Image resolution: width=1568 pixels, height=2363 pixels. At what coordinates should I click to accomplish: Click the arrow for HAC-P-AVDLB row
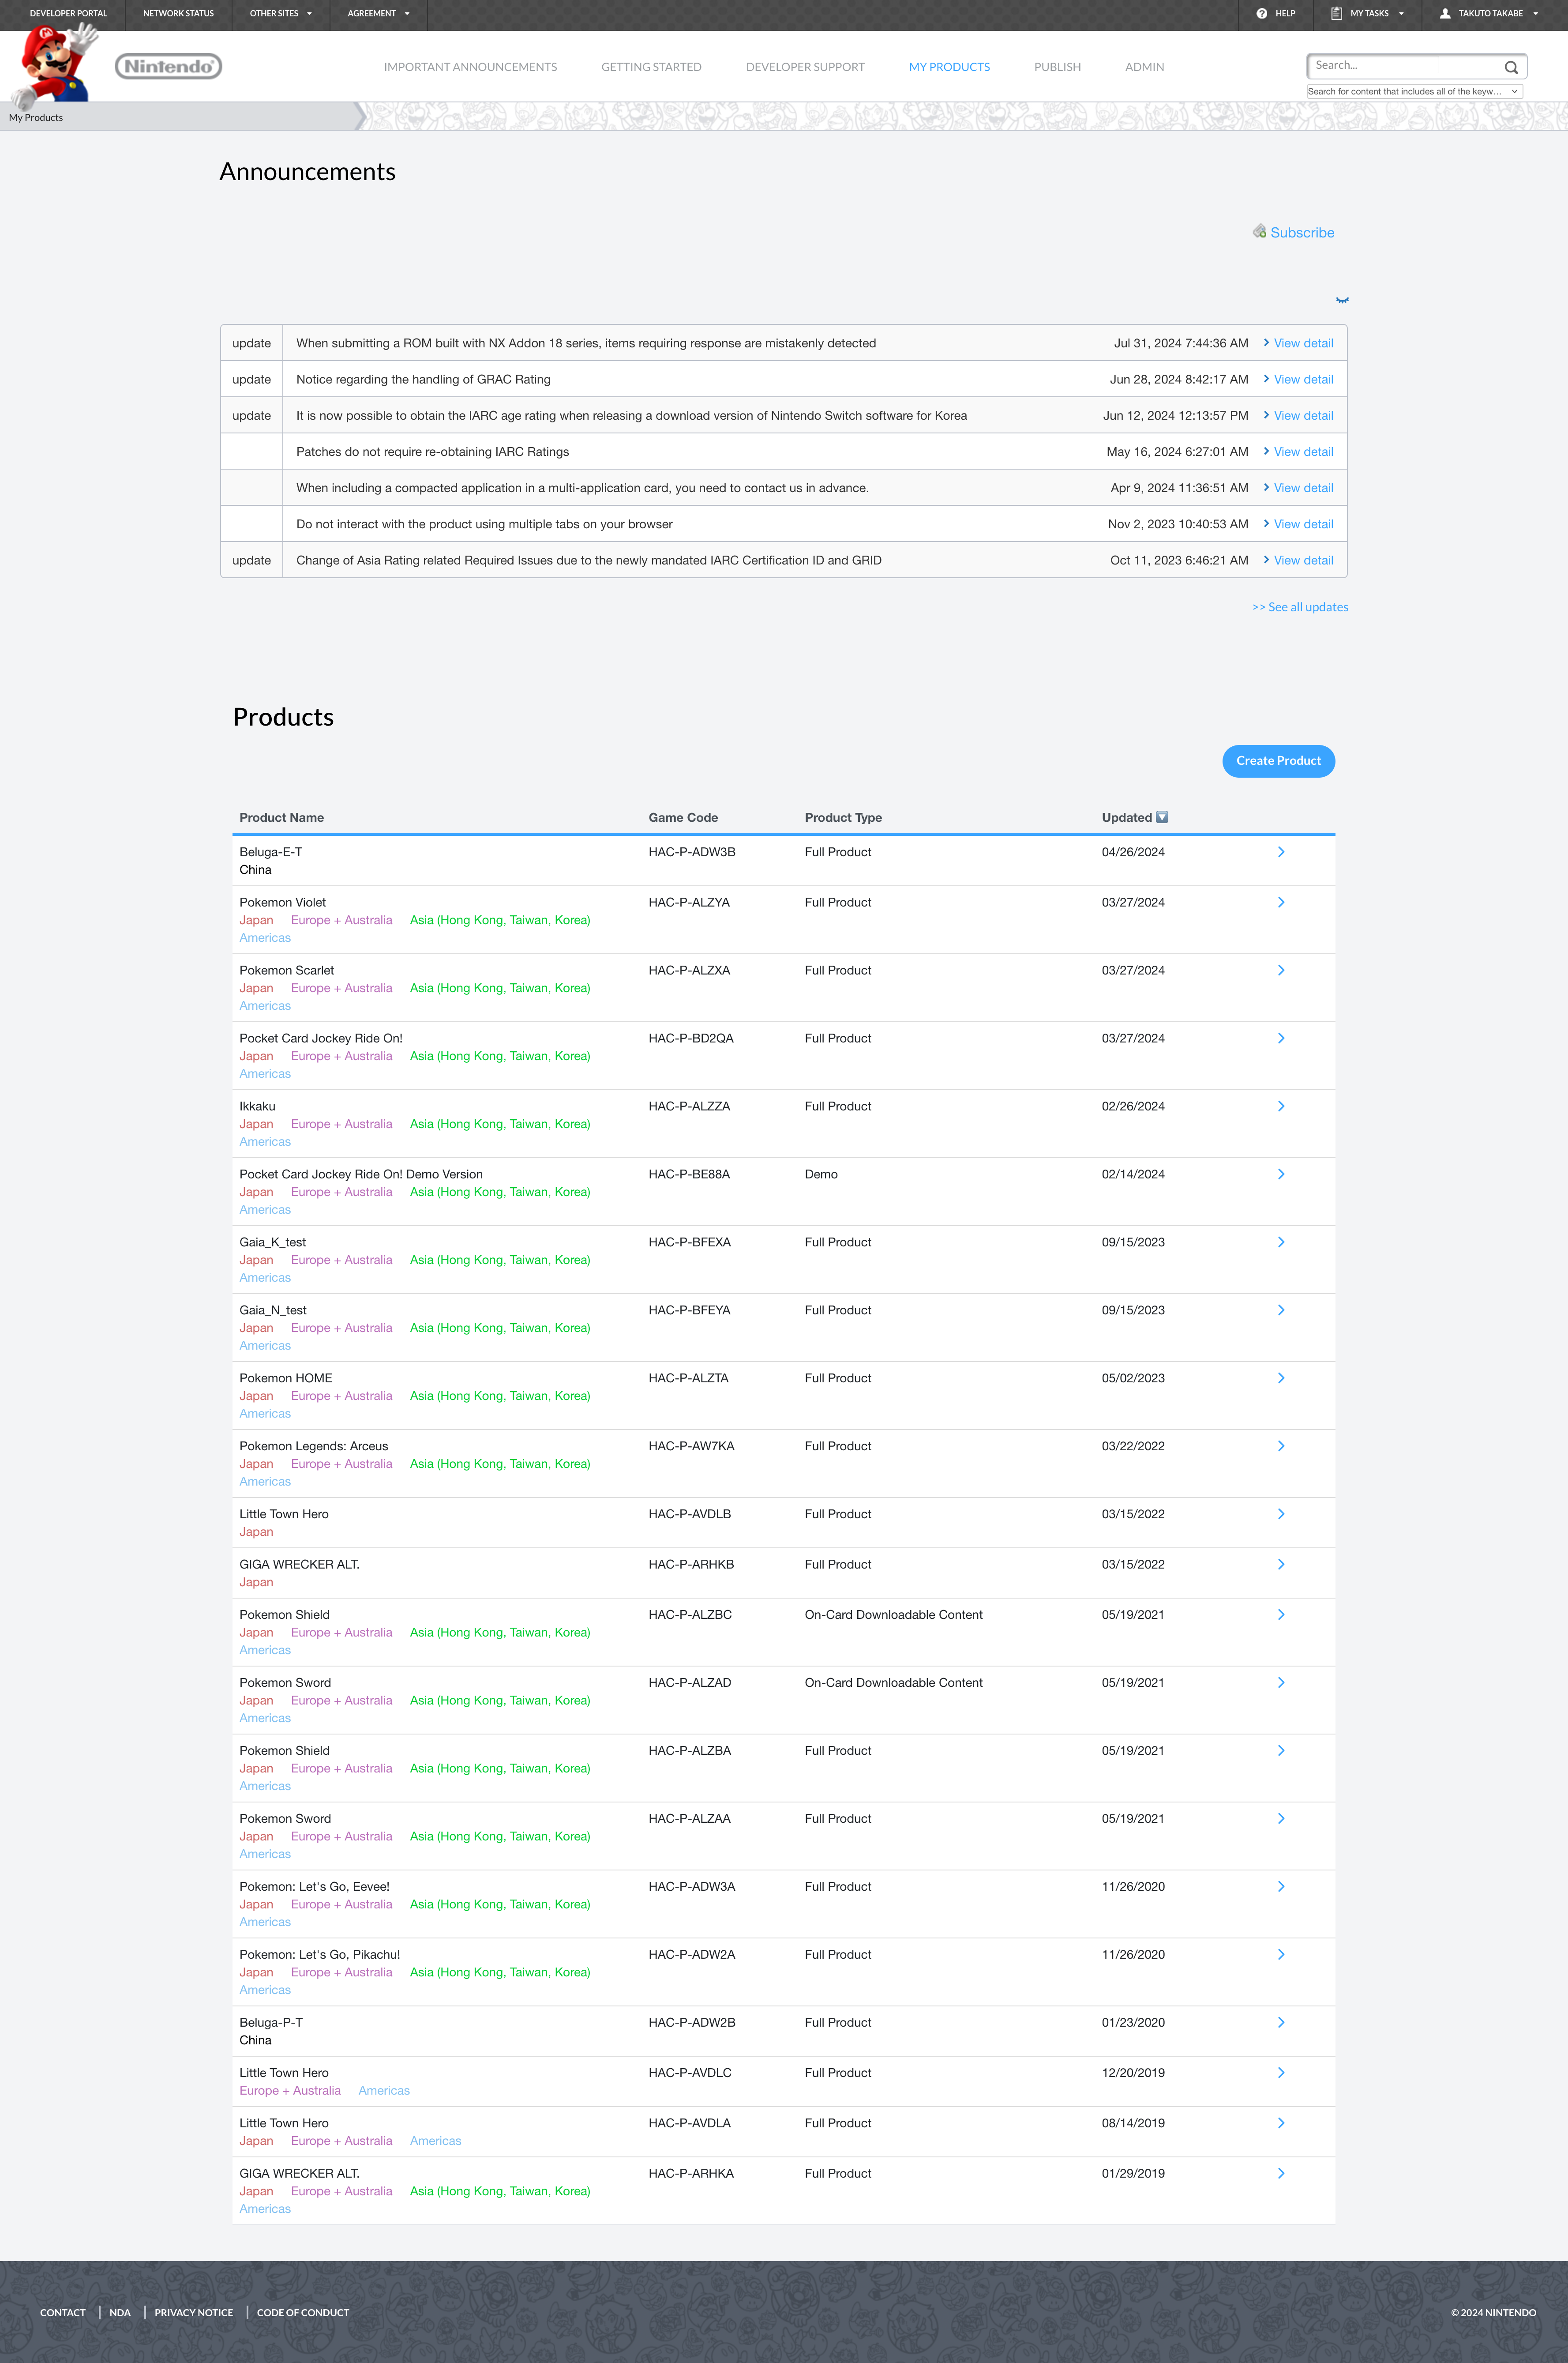click(x=1281, y=1515)
